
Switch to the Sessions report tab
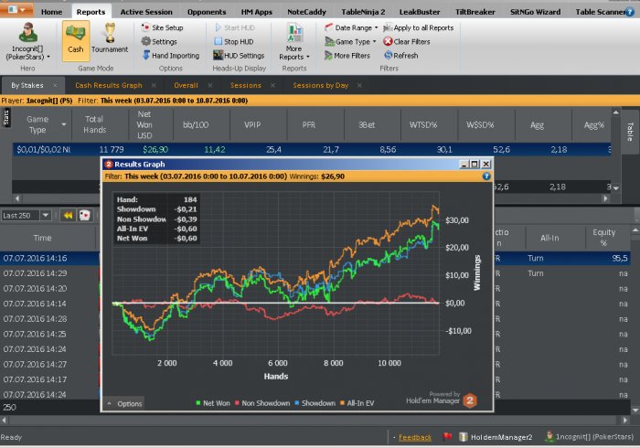pos(245,85)
